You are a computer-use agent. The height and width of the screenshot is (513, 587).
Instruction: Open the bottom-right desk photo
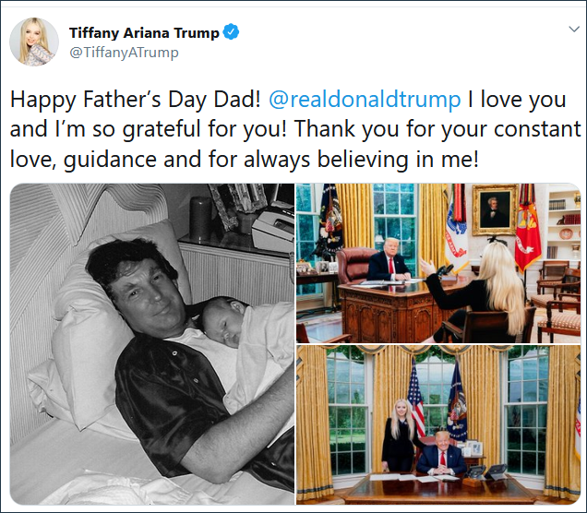pyautogui.click(x=437, y=425)
